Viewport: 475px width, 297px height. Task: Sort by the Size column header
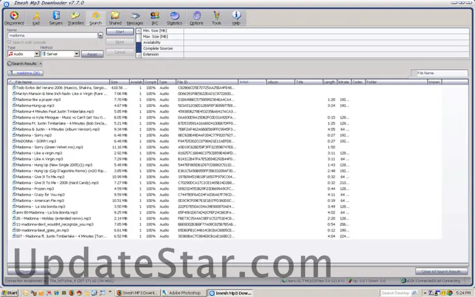119,82
